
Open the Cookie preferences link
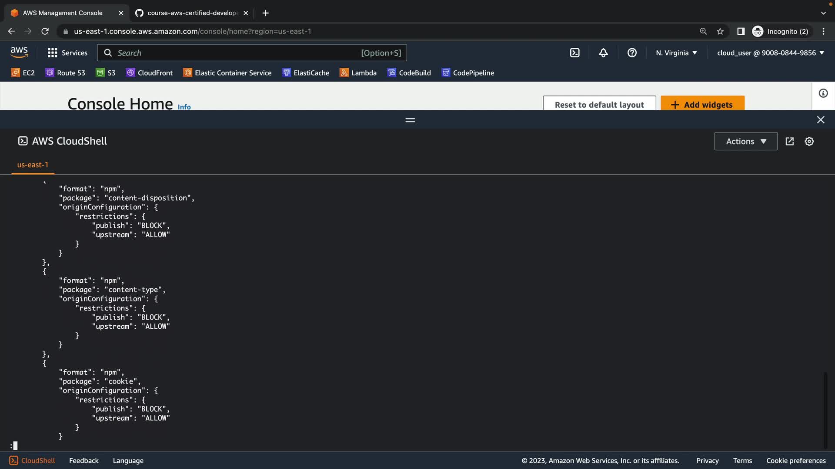[x=795, y=461]
